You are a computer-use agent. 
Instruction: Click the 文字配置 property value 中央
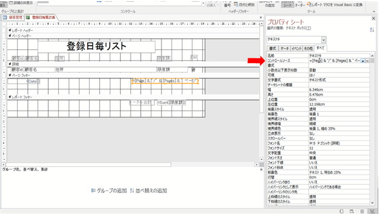point(339,153)
